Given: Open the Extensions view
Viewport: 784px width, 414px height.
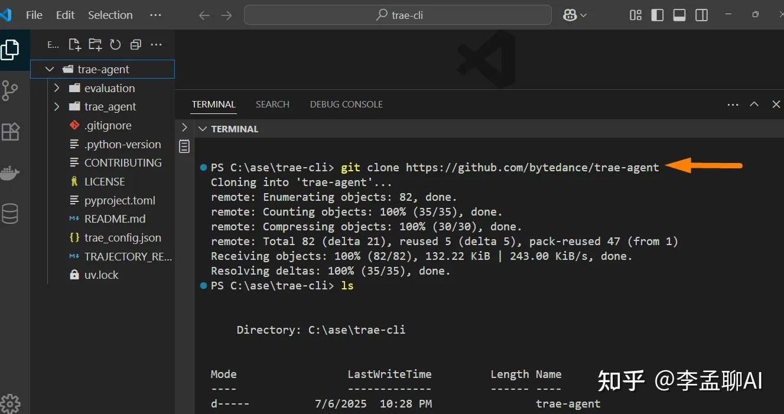Looking at the screenshot, I should (x=11, y=131).
